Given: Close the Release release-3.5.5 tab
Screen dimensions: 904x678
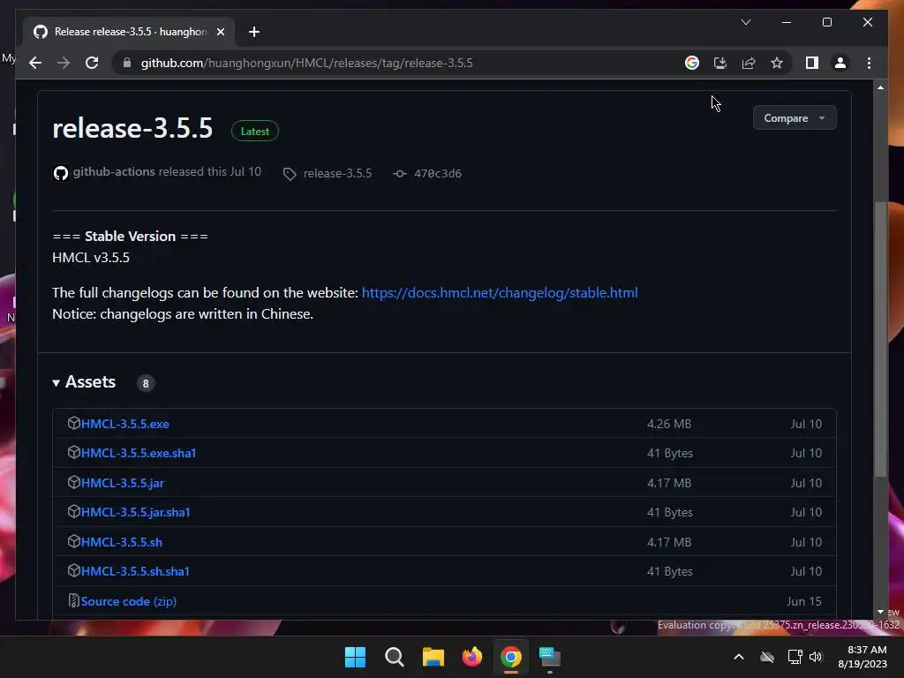Looking at the screenshot, I should pyautogui.click(x=220, y=32).
